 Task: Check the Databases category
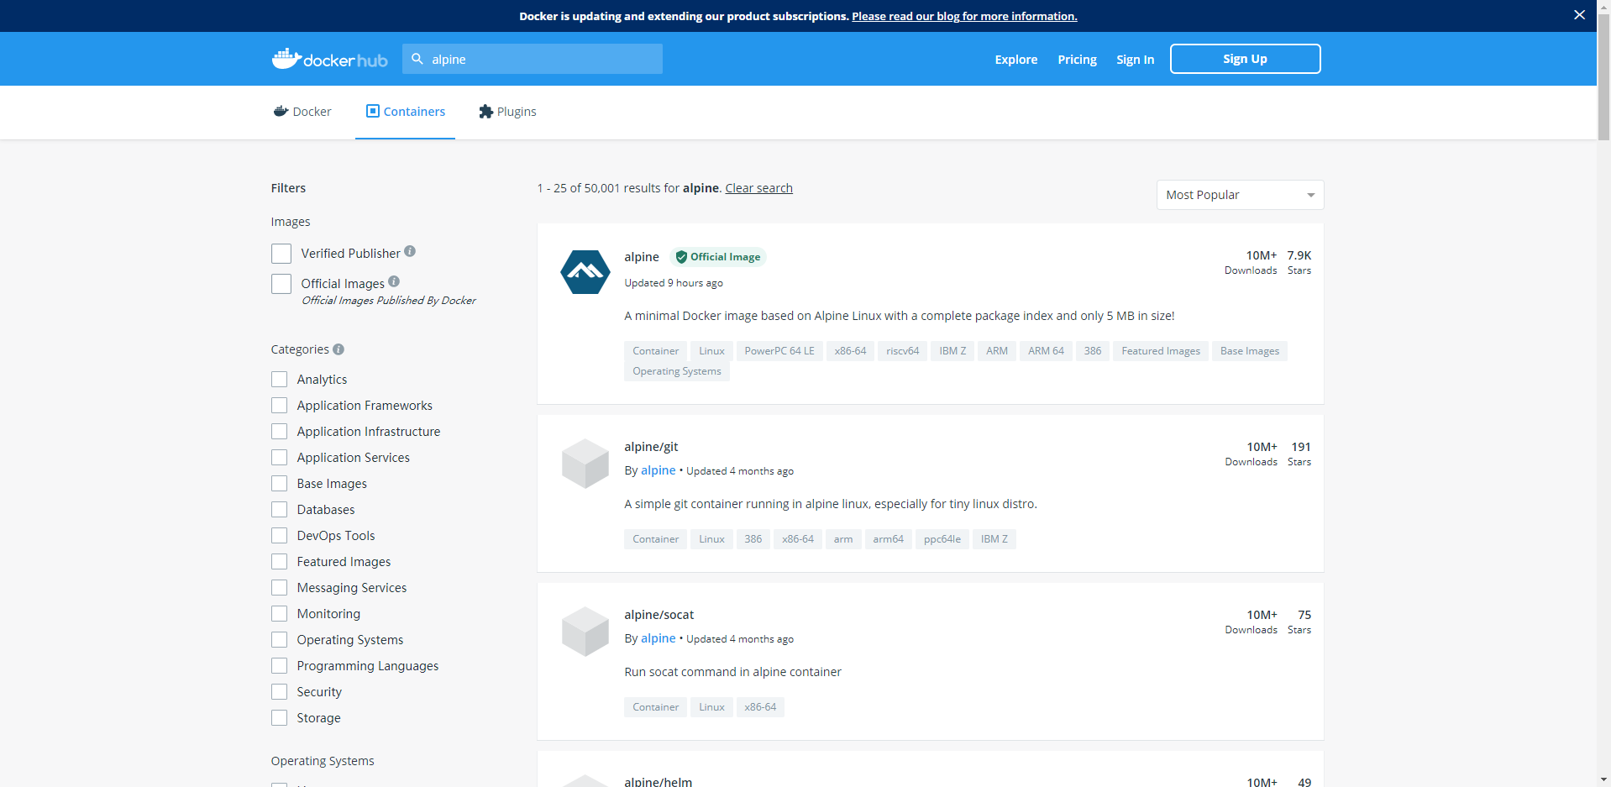tap(280, 510)
